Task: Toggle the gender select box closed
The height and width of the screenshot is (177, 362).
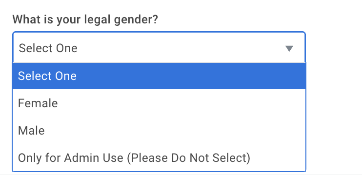Action: [159, 47]
